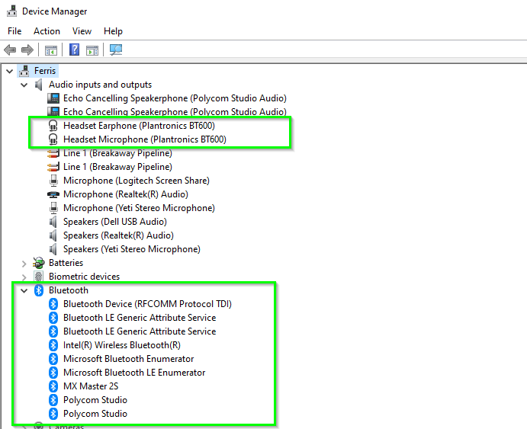Click the Biometric devices fingerprint icon
The width and height of the screenshot is (527, 429).
pos(39,277)
